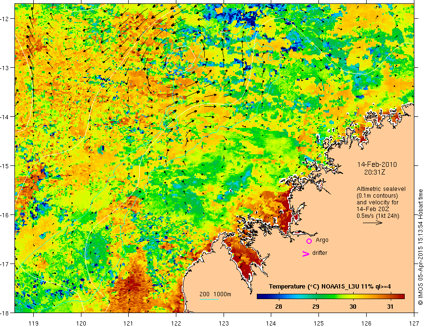Click the '30' tick on temperature scale
The width and height of the screenshot is (424, 327).
tap(353, 306)
